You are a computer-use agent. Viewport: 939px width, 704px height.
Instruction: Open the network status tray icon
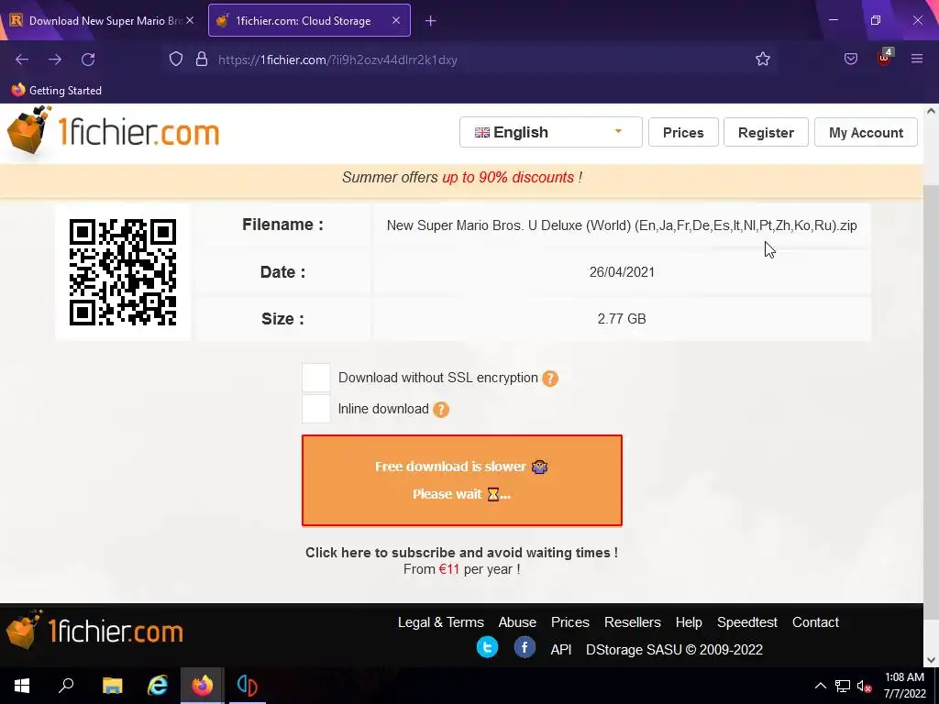843,686
